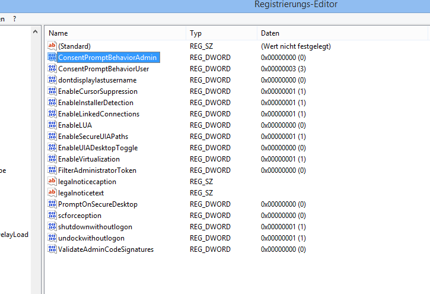Select the dontdisplaylastusername value

(x=97, y=80)
